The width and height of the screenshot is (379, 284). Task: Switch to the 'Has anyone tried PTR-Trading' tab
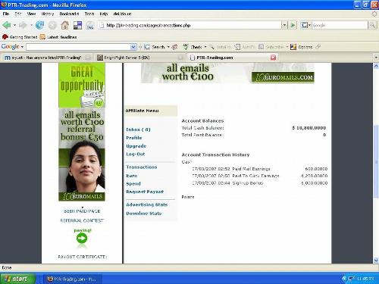[47, 58]
